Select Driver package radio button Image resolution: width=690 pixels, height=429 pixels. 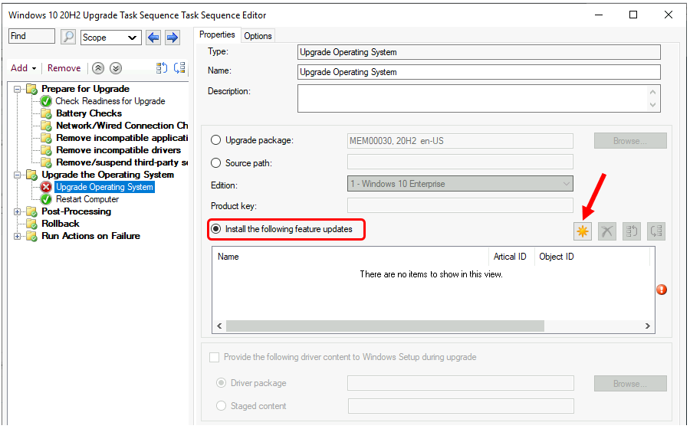tap(221, 383)
